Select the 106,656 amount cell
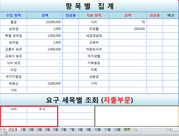This screenshot has width=179, height=136. point(128,29)
